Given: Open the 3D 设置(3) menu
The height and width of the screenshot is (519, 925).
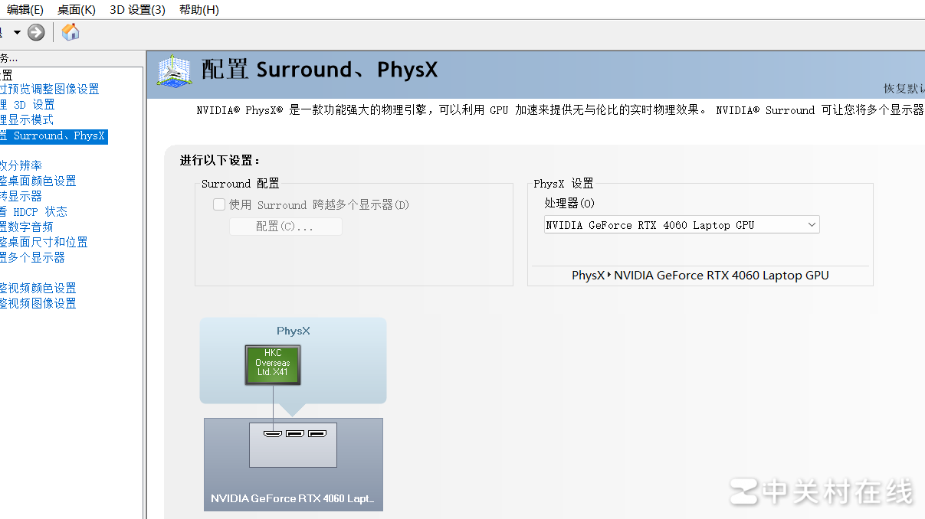Looking at the screenshot, I should coord(137,10).
